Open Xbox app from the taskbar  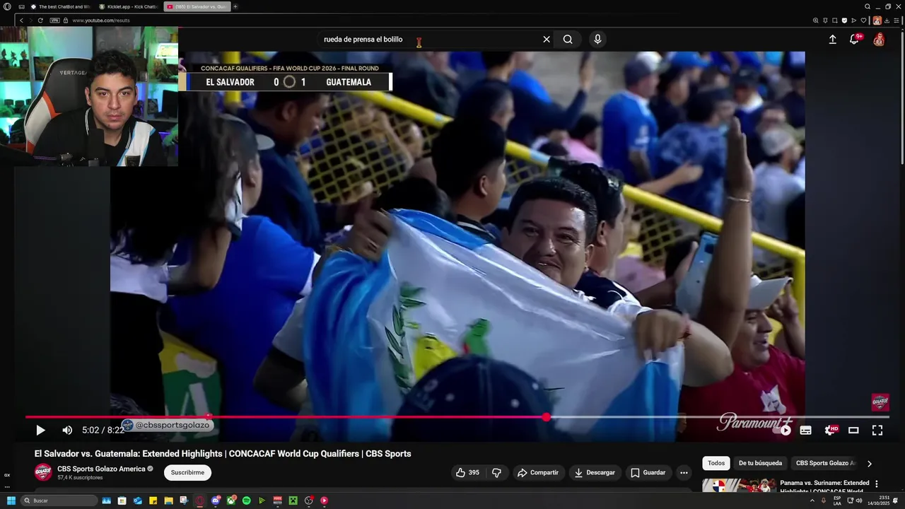231,501
